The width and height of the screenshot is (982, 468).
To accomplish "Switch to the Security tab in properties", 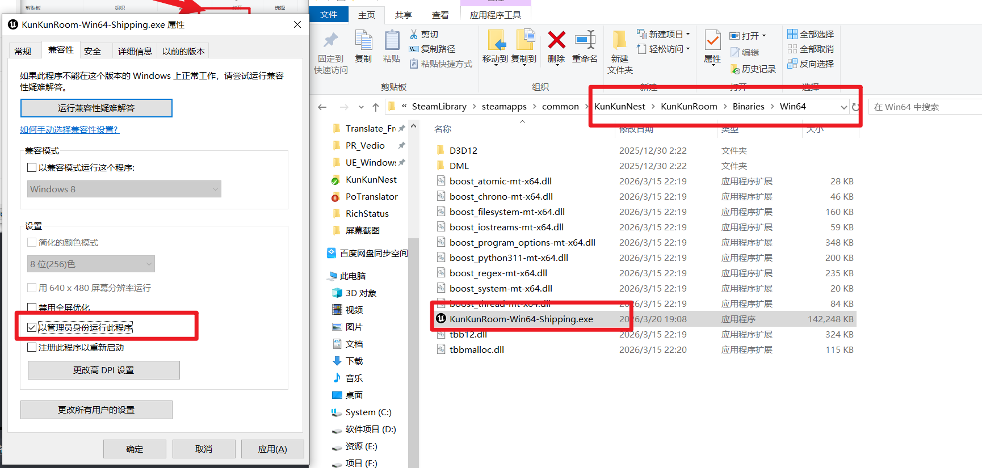I will click(x=93, y=51).
